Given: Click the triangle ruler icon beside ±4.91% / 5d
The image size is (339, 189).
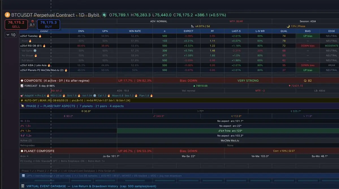Looking at the screenshot, I should 193,26.
